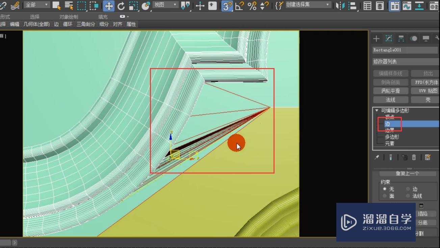Click the 涡轮平滑 modifier button
The image size is (440, 248).
coord(390,91)
